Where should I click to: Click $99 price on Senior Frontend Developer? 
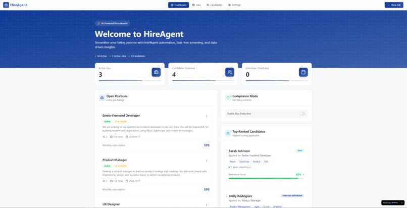point(207,145)
